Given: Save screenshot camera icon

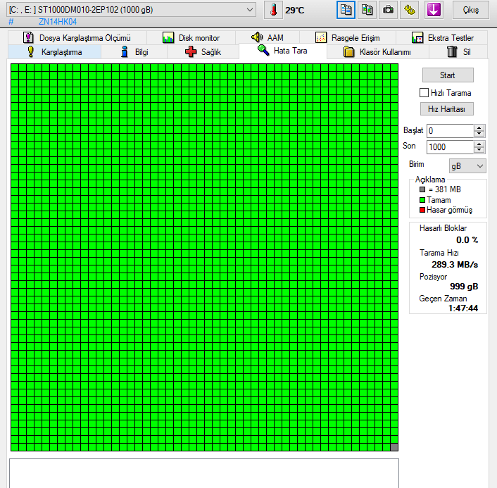Looking at the screenshot, I should pos(388,10).
